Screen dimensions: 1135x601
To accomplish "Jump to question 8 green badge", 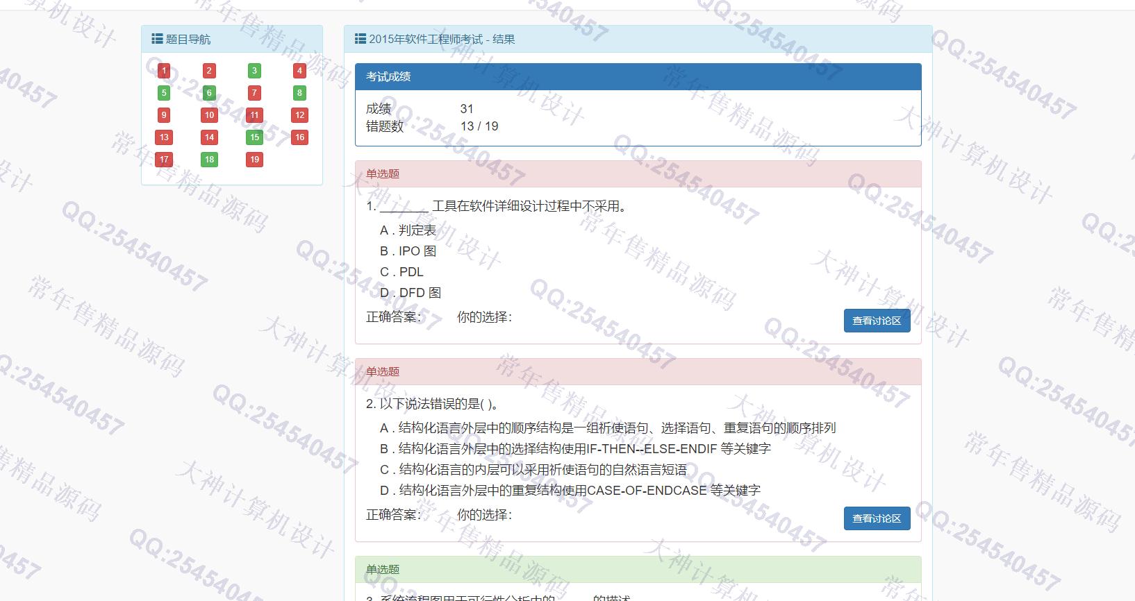I will [300, 93].
